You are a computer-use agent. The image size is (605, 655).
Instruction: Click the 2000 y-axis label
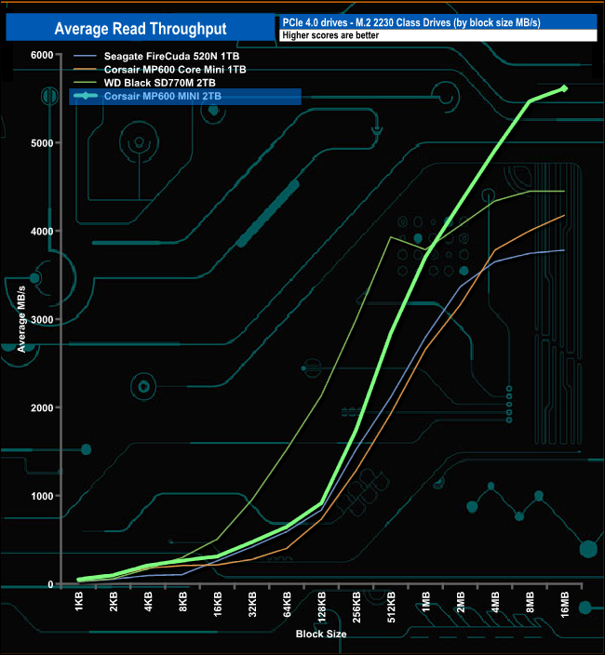[42, 408]
